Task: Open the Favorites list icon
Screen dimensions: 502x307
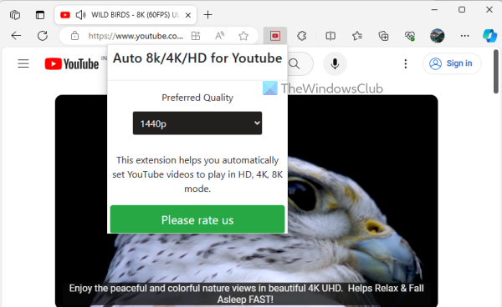Action: 357,36
